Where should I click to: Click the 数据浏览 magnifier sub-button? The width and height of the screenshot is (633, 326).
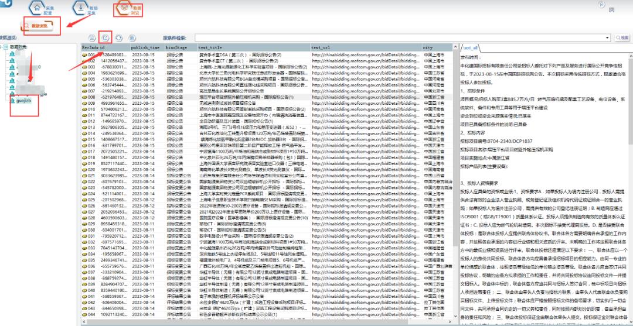point(36,26)
